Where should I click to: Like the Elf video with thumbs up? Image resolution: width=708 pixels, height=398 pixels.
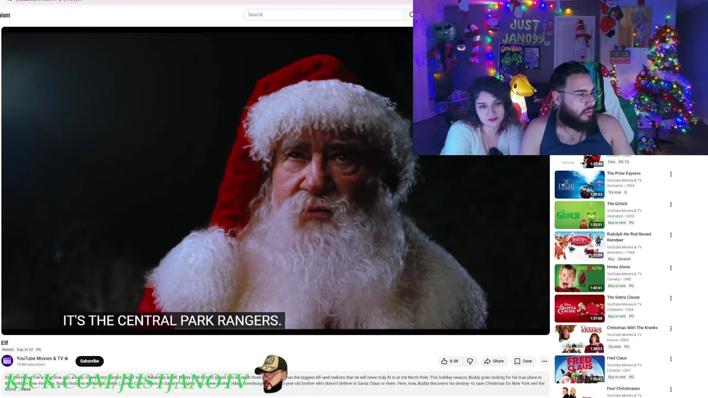(x=450, y=361)
